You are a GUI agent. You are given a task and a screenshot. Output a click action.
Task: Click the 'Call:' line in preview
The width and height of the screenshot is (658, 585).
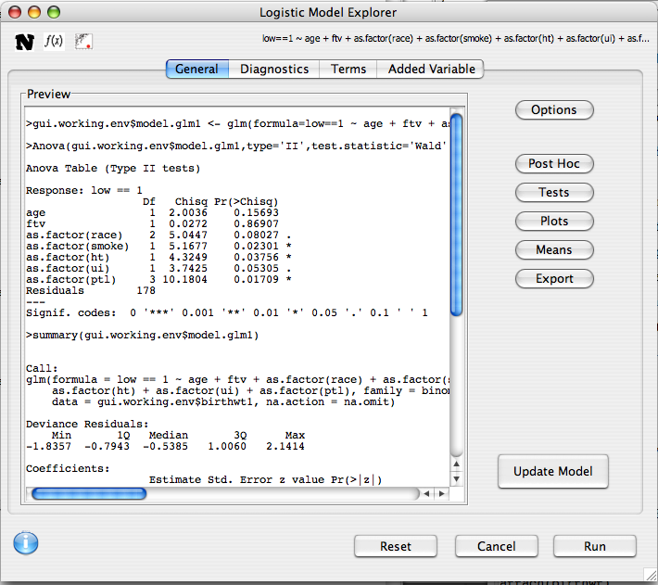click(x=42, y=368)
